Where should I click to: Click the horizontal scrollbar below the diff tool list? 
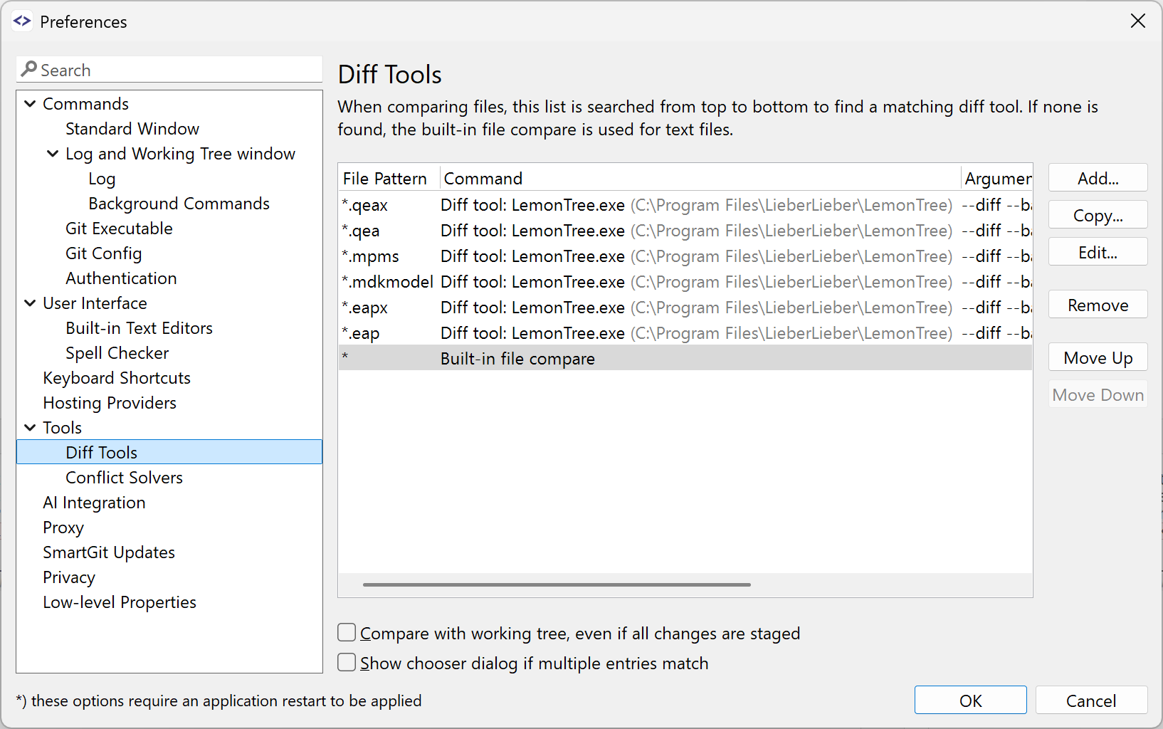(557, 584)
